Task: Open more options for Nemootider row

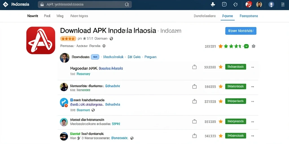Action: [x=253, y=87]
